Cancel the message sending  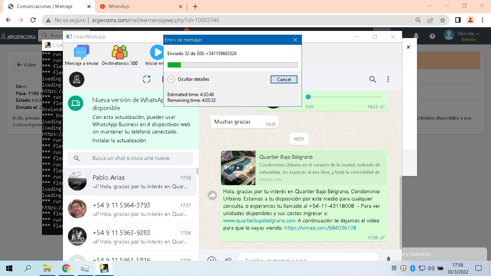pos(284,79)
